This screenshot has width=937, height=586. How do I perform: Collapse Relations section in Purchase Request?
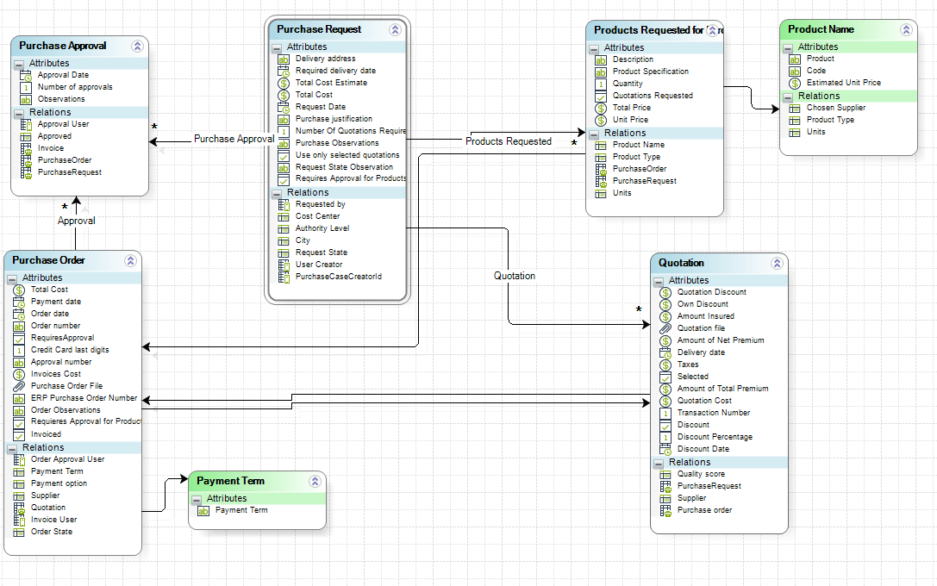[277, 193]
